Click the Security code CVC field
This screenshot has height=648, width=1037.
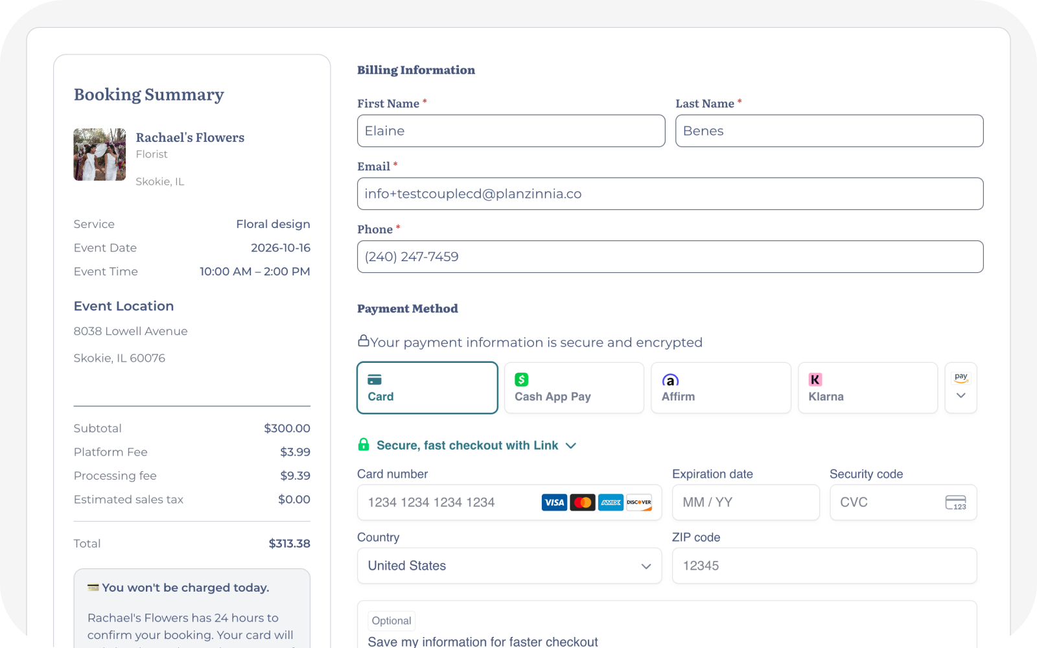[x=903, y=502]
